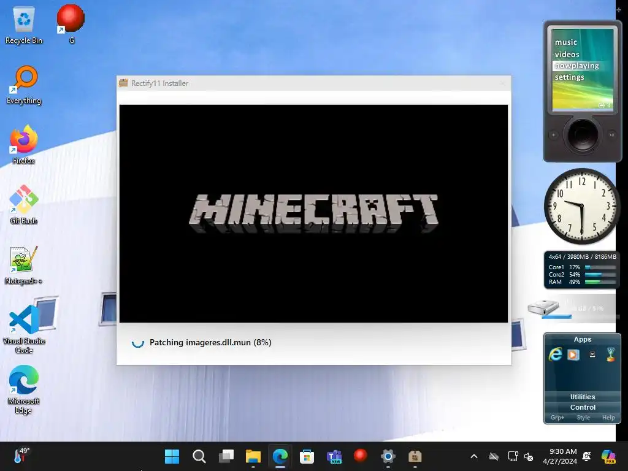Click the drive icon in the disk gadget

click(543, 308)
